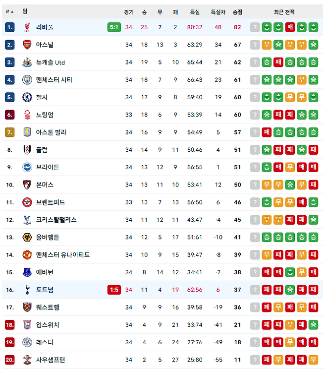Open the 맨체스터 유나이티드 team link

63,255
